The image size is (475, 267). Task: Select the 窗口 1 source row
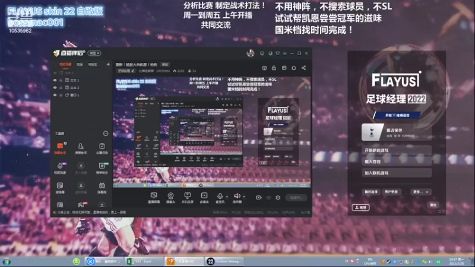click(x=81, y=95)
